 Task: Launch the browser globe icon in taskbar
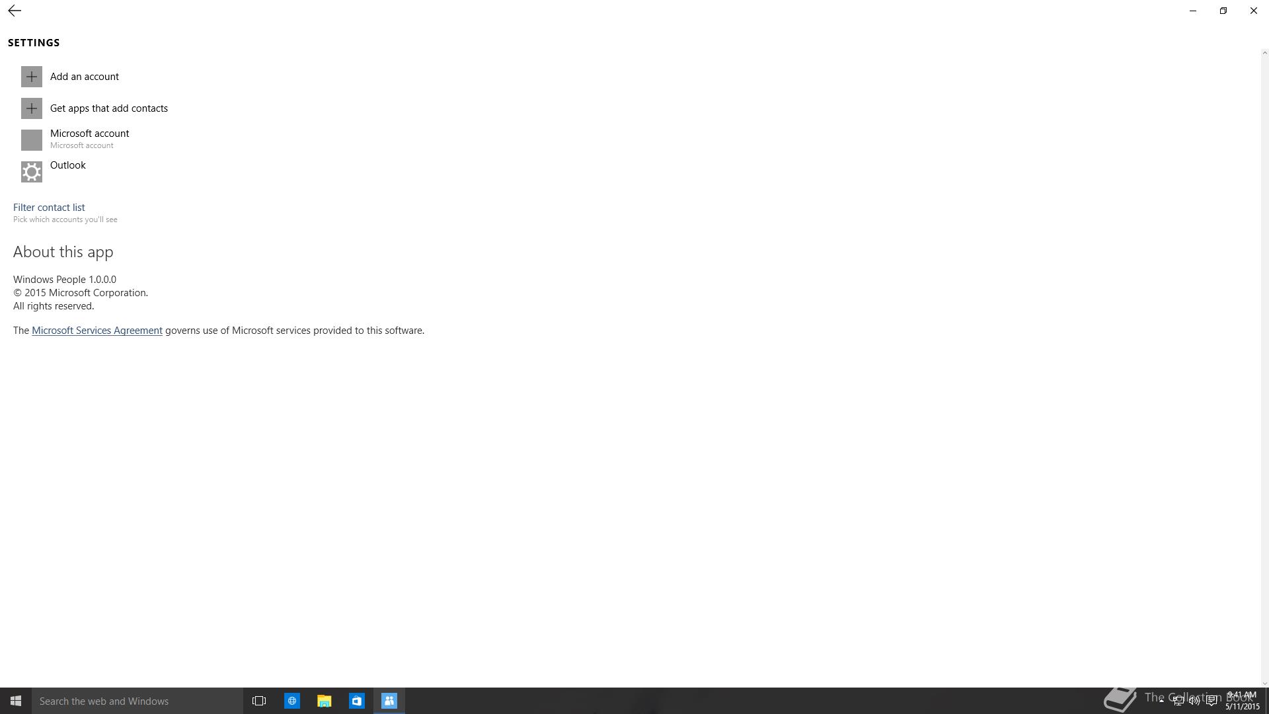[x=292, y=701]
